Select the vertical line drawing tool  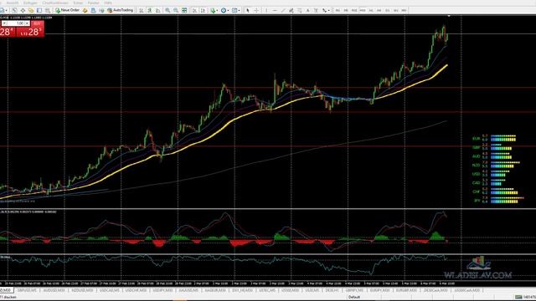[x=266, y=10]
